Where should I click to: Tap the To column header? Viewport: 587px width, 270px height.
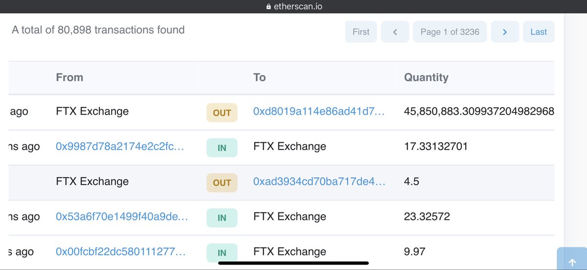point(259,77)
